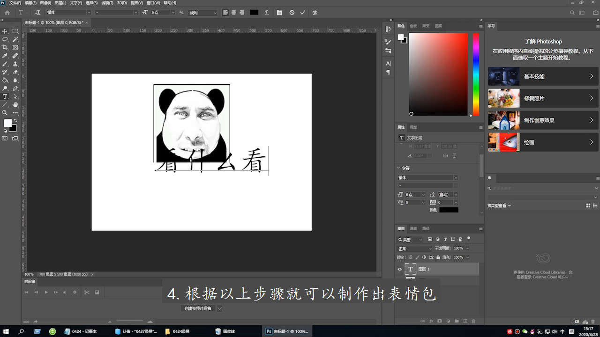This screenshot has height=337, width=600.
Task: Click the 颜色 swatch in Properties panel
Action: coord(449,210)
